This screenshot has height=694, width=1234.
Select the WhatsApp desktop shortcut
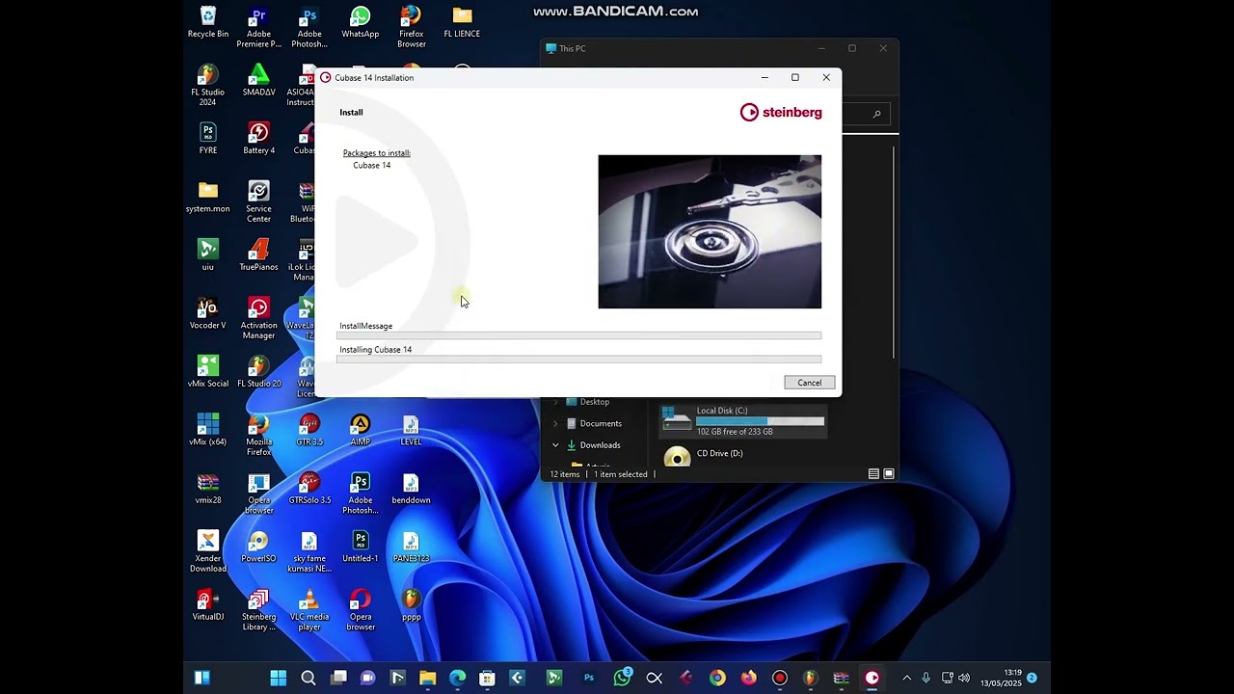click(x=361, y=22)
